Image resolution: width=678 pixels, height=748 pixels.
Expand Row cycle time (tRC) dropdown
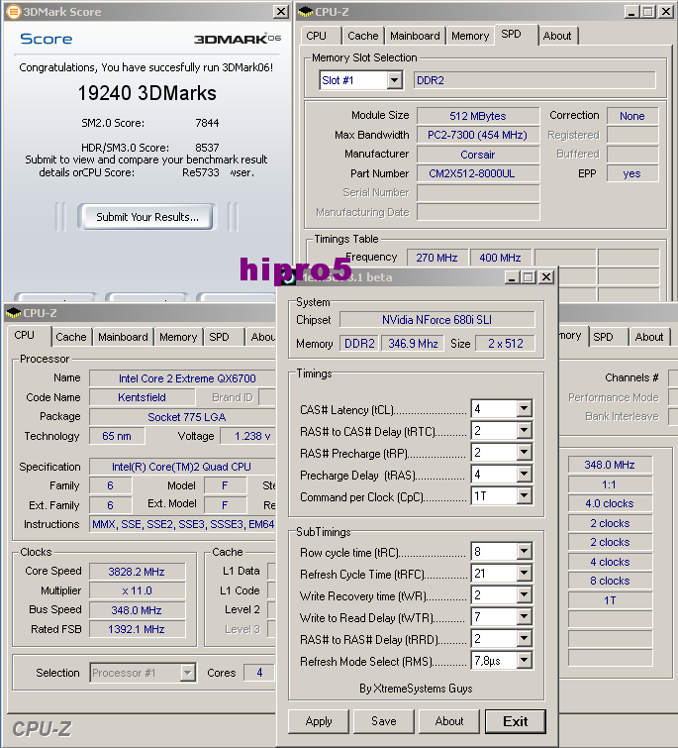tap(525, 552)
